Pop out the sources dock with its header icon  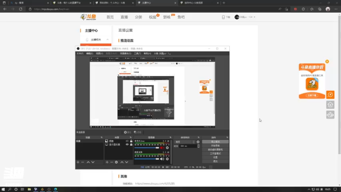click(x=131, y=137)
